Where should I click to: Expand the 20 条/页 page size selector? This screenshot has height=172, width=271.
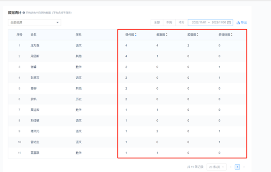(216, 167)
